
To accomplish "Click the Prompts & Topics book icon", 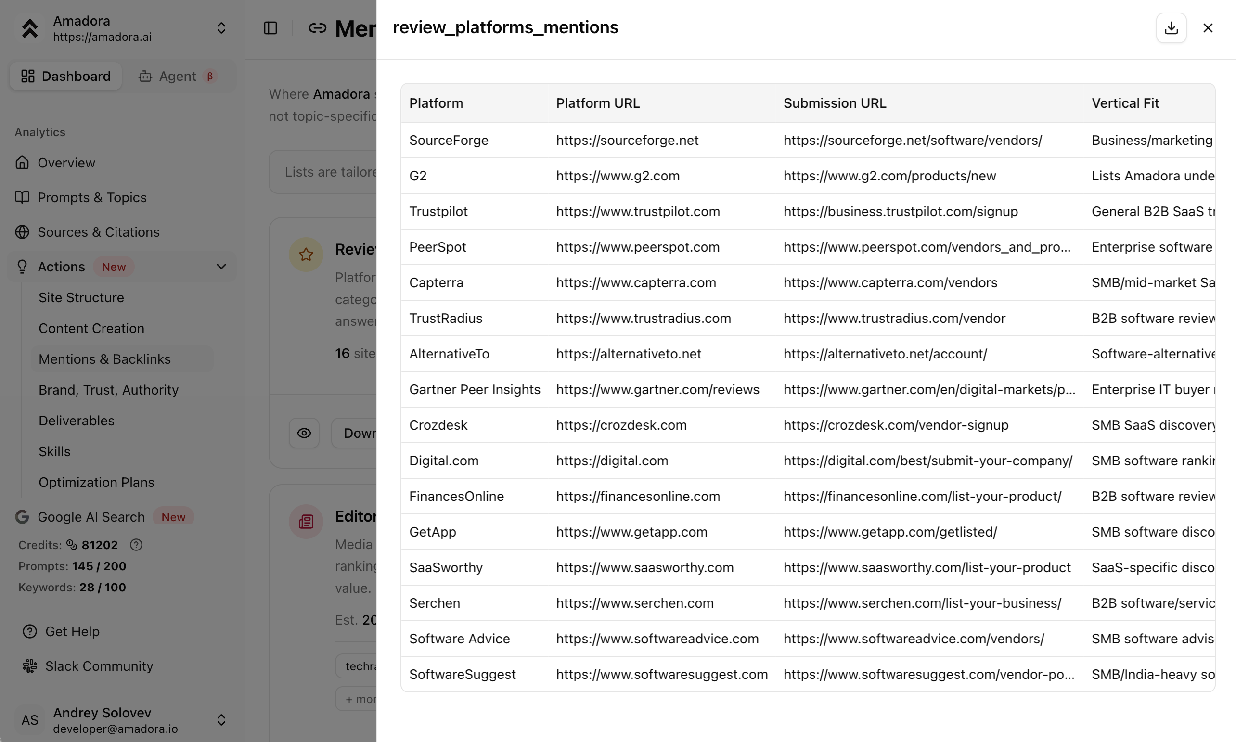I will pos(22,197).
